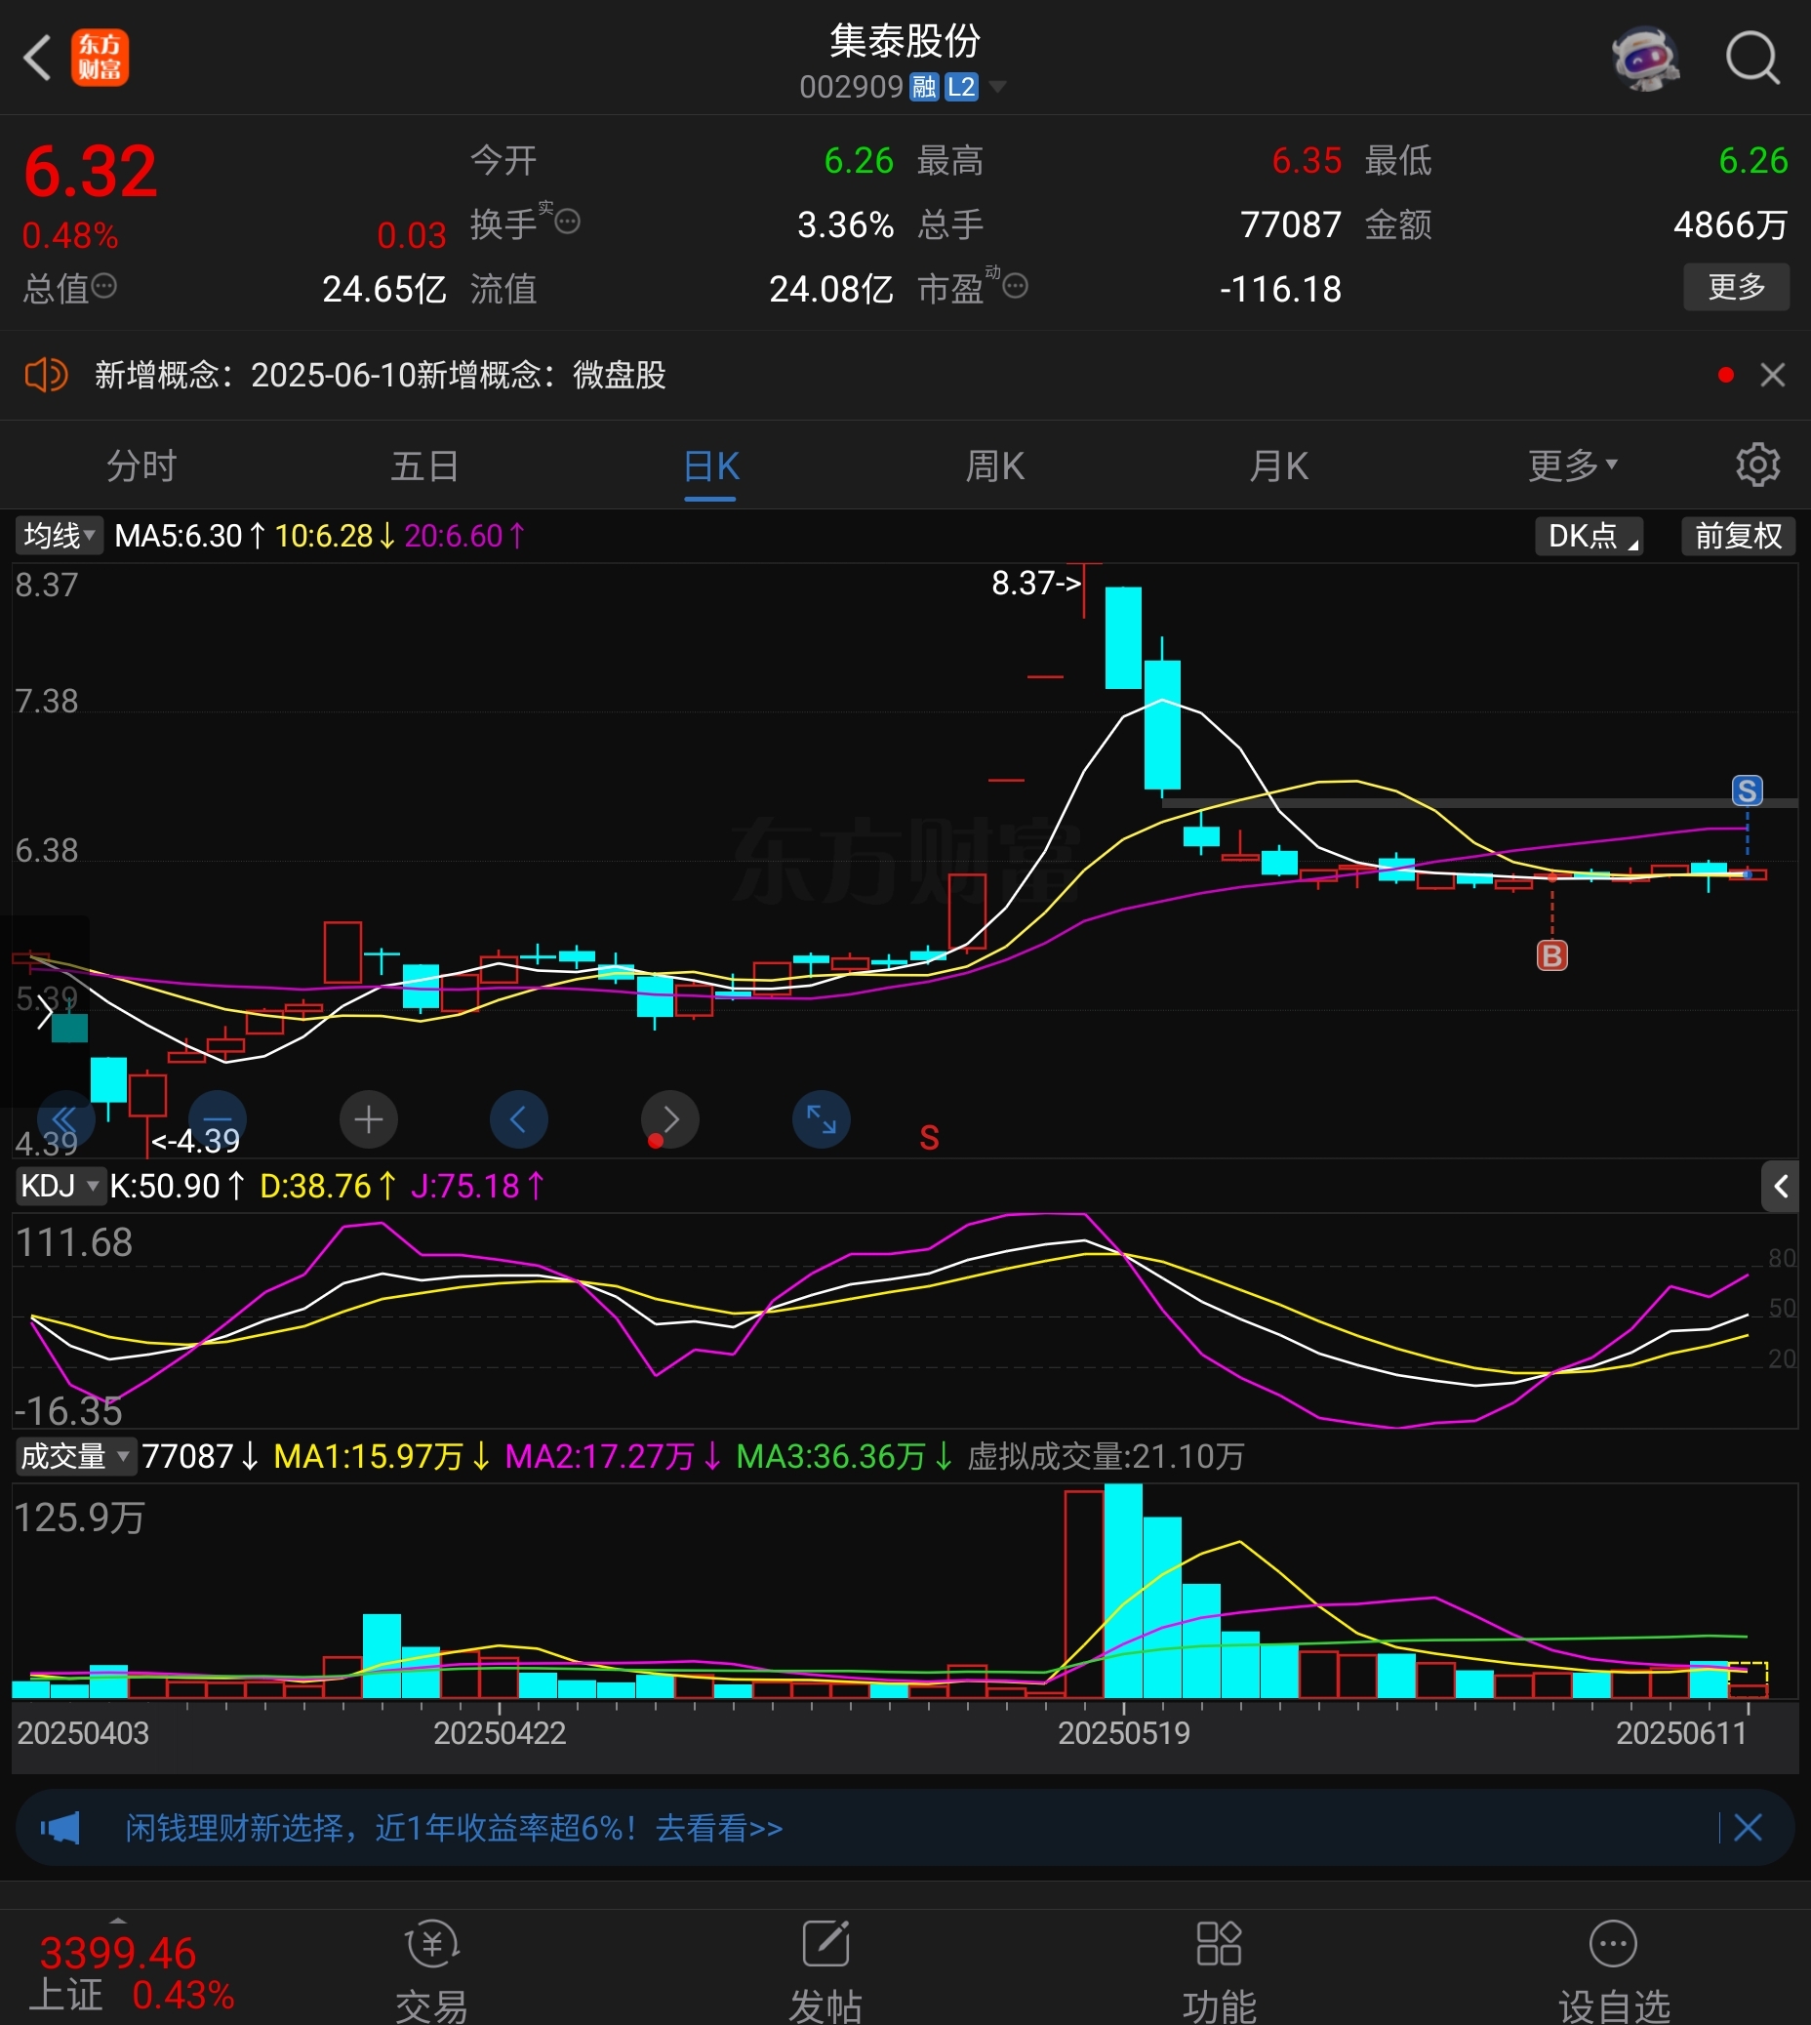The height and width of the screenshot is (2025, 1811).
Task: Tap the megaphone ad icon
Action: 60,1828
